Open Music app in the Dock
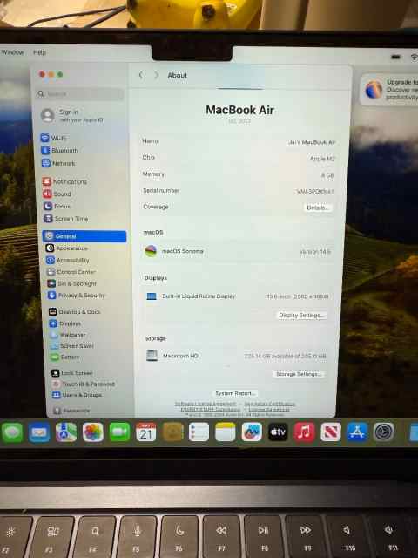418x558 pixels. (304, 432)
